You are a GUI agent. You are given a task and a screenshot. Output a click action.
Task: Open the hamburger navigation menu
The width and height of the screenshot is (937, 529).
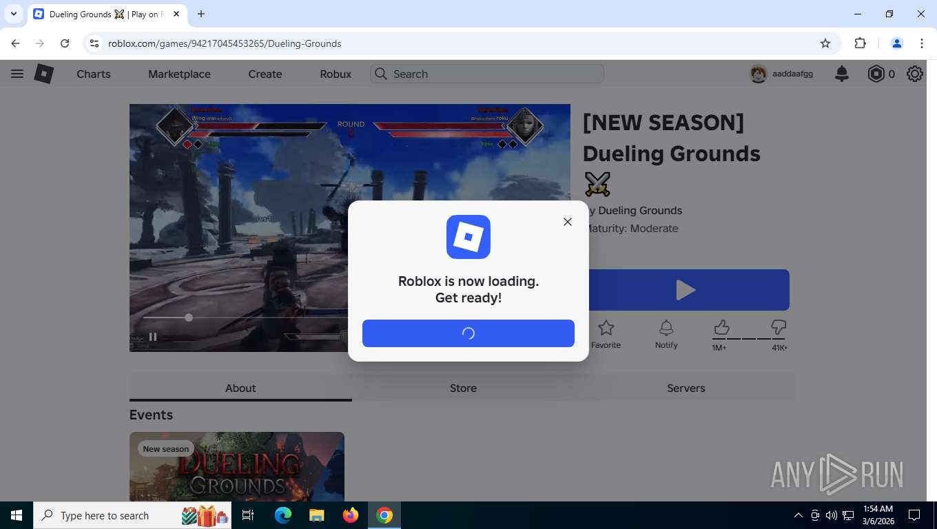(17, 74)
